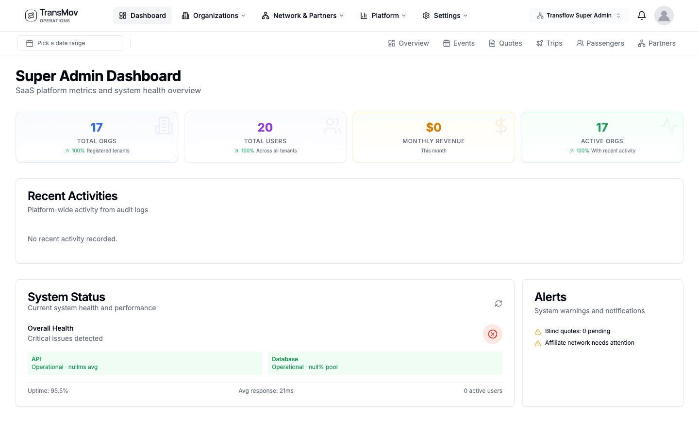Expand the Organizations dropdown
Viewport: 699px width, 437px height.
pos(214,15)
